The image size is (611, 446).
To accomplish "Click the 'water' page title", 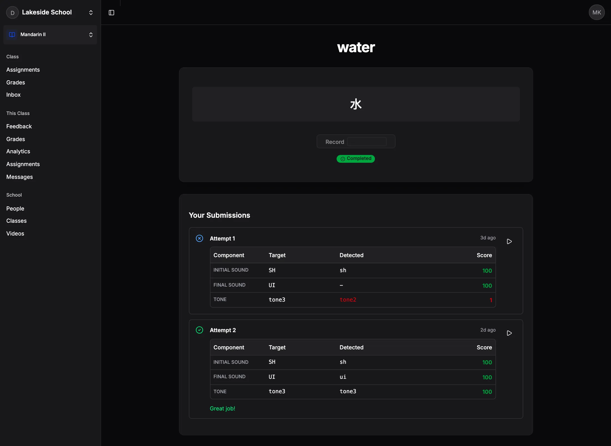I will pyautogui.click(x=356, y=47).
